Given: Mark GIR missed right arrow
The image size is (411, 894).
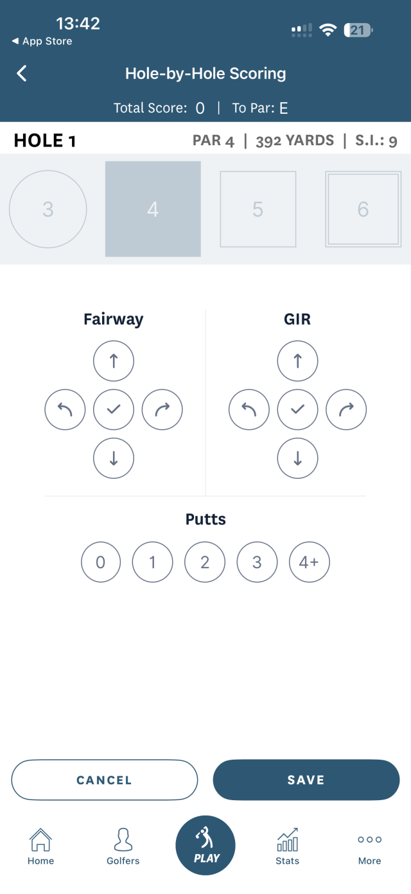Looking at the screenshot, I should (346, 409).
